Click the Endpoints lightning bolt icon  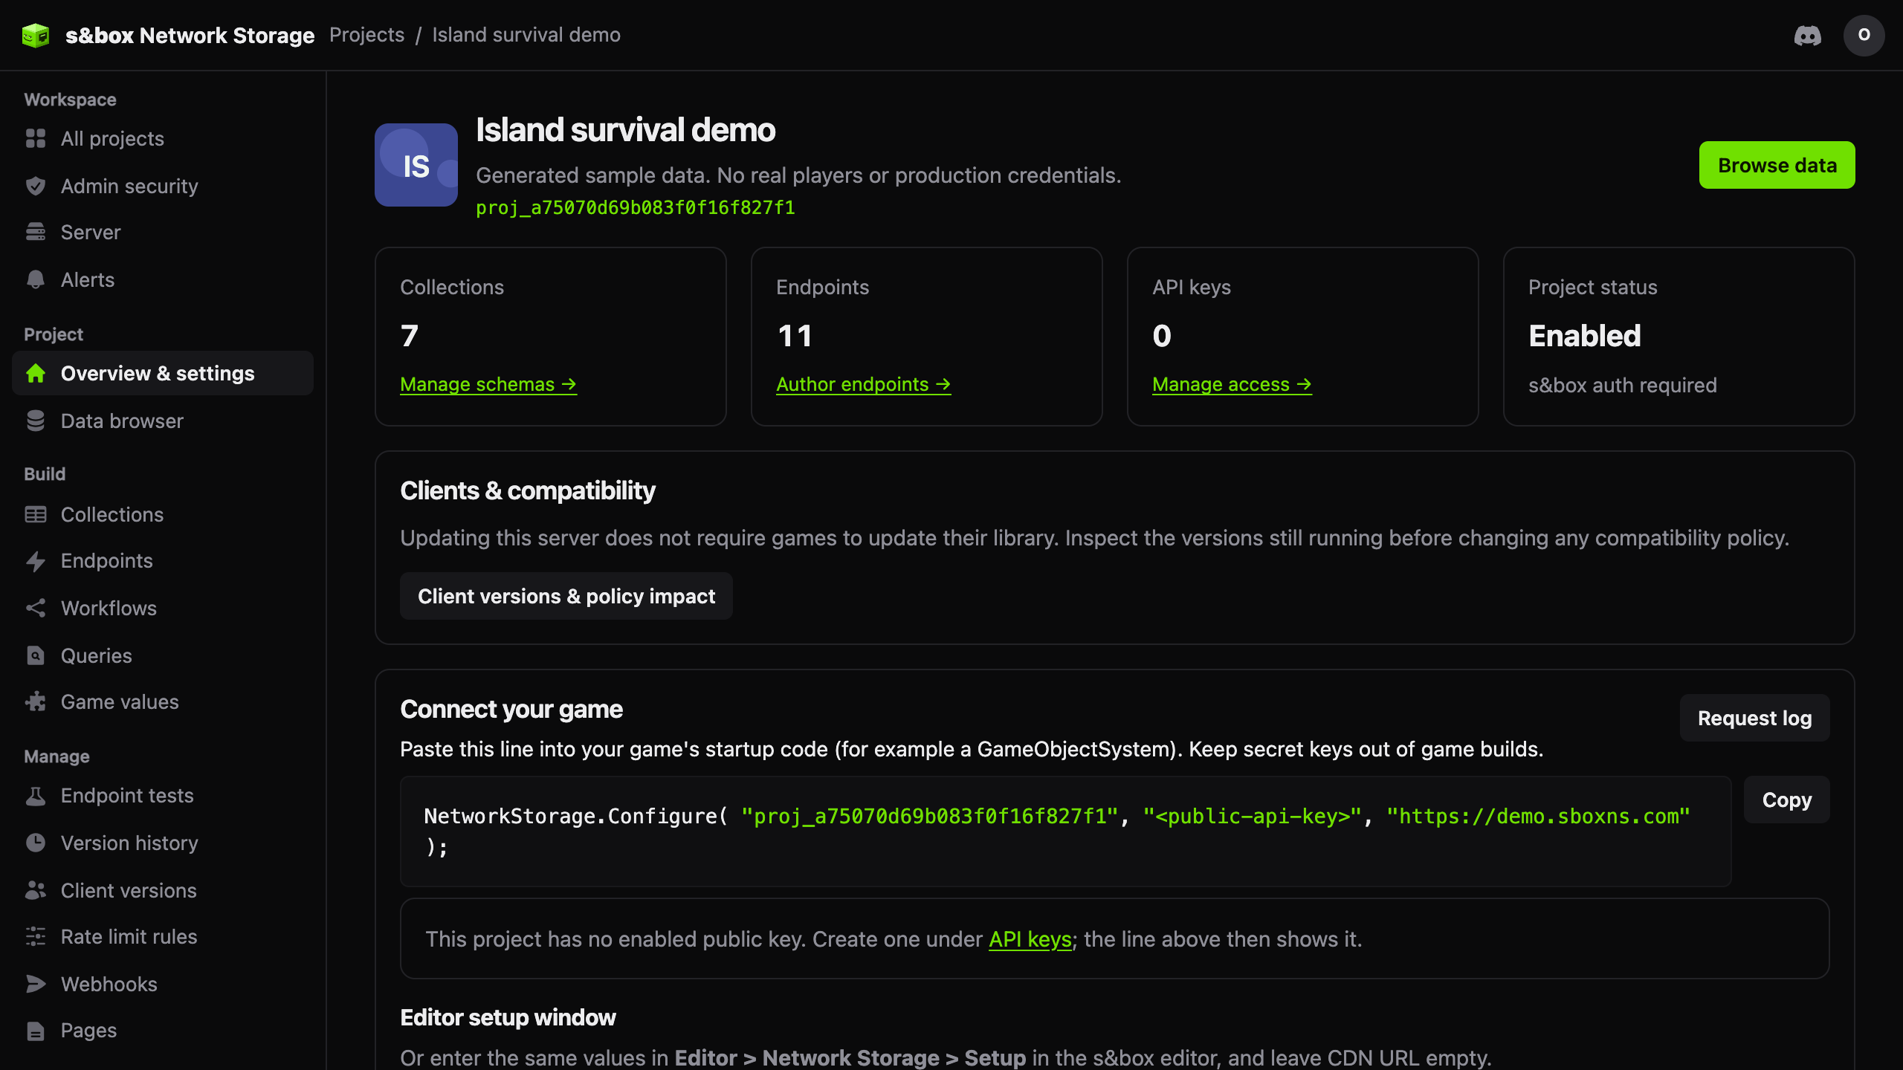[36, 561]
